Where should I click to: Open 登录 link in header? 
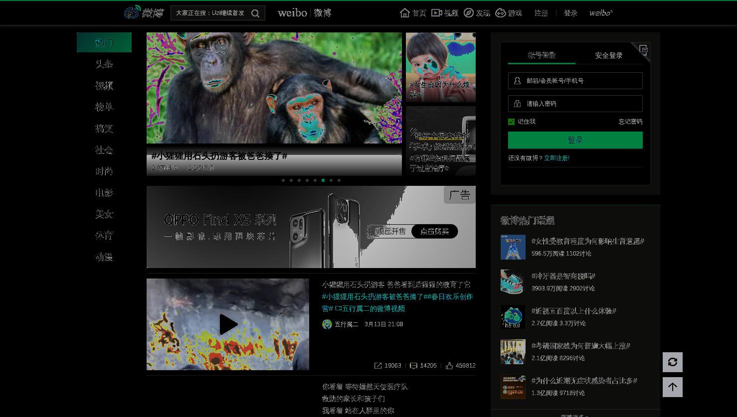click(x=570, y=13)
